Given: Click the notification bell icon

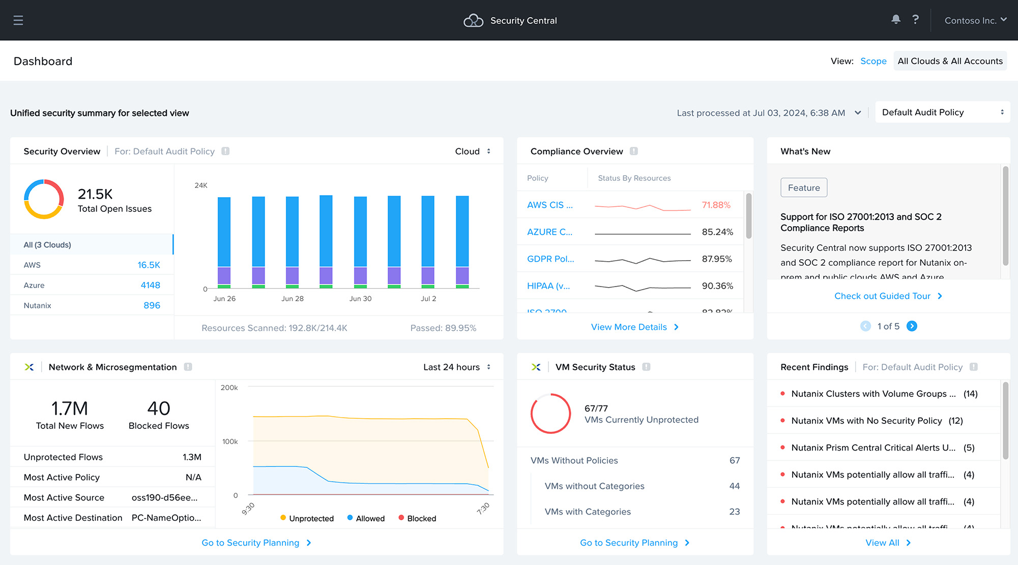Looking at the screenshot, I should pyautogui.click(x=895, y=19).
